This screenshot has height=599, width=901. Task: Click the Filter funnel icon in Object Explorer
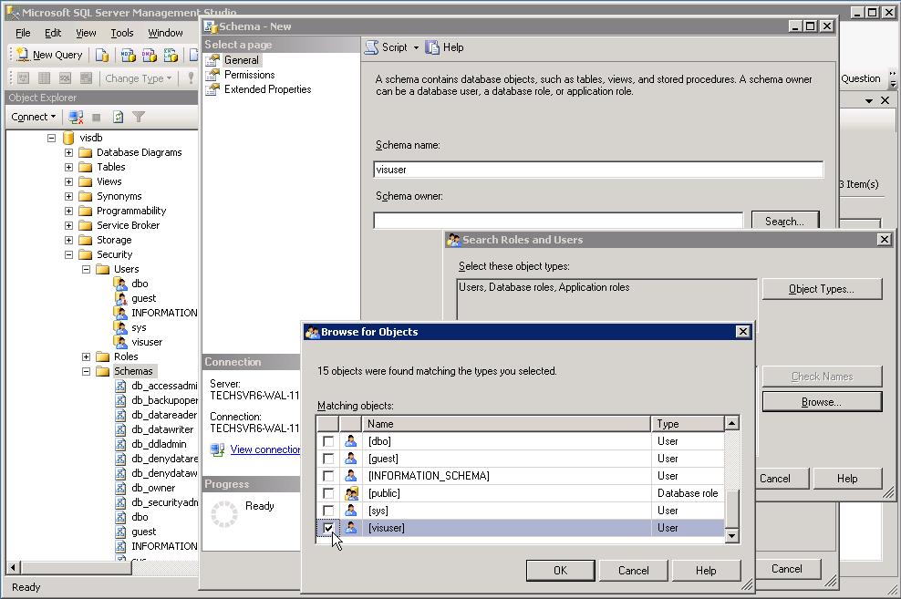(x=139, y=118)
